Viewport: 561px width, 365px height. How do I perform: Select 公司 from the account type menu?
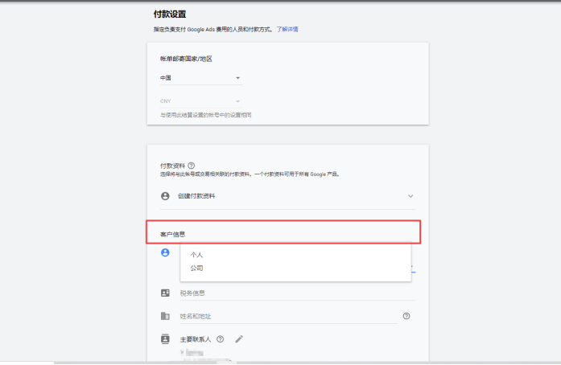(x=295, y=268)
